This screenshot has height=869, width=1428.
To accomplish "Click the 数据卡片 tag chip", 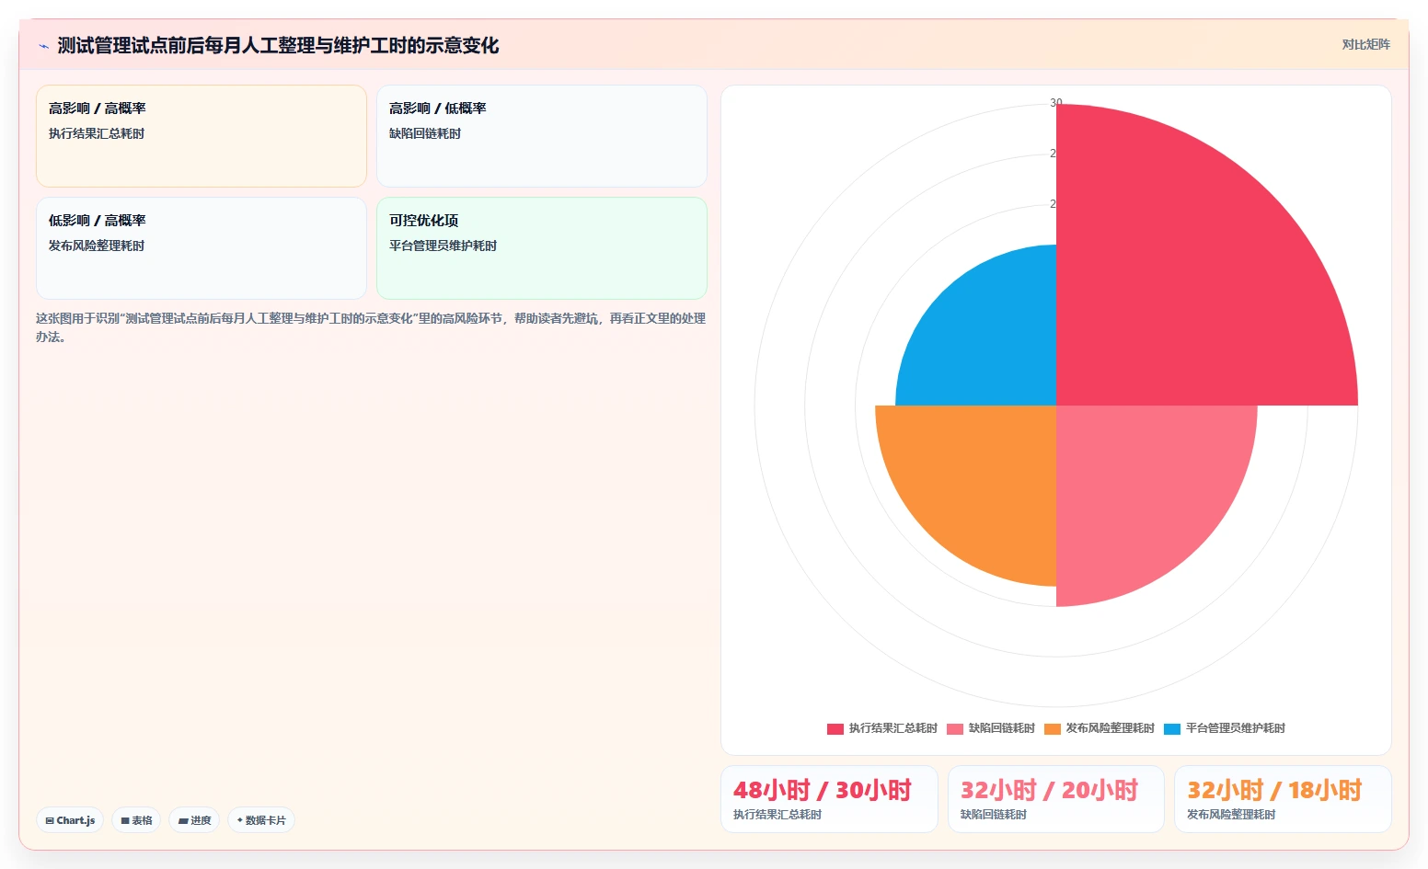I will pyautogui.click(x=261, y=820).
